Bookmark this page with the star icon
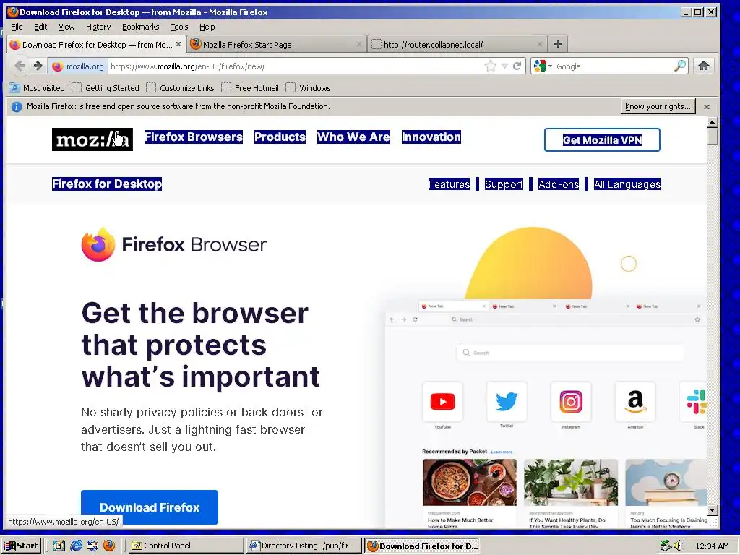 (491, 66)
